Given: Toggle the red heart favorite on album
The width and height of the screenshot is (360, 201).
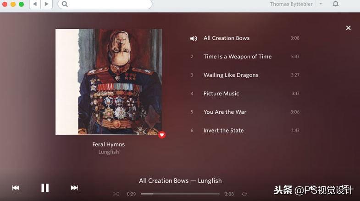Looking at the screenshot, I should (x=162, y=135).
